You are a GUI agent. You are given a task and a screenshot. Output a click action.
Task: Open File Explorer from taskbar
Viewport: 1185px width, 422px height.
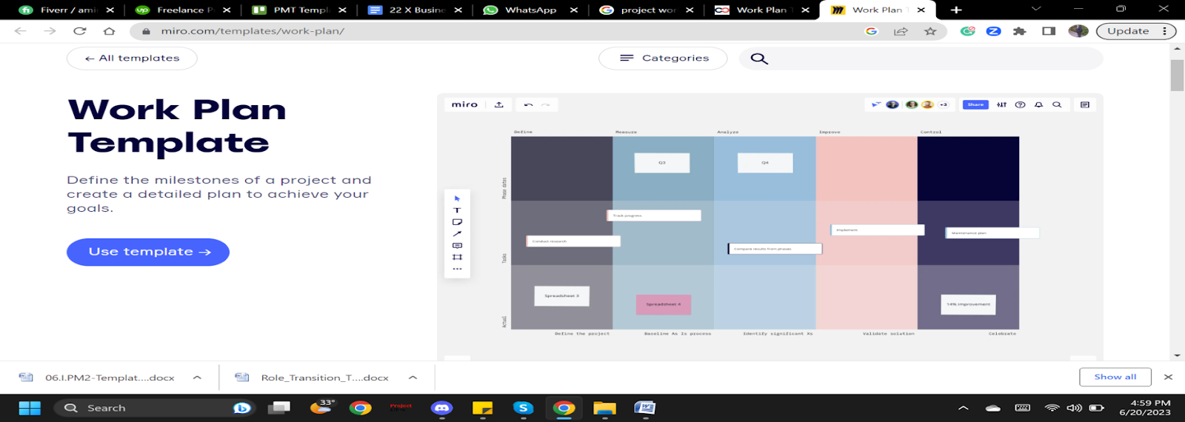pyautogui.click(x=604, y=408)
